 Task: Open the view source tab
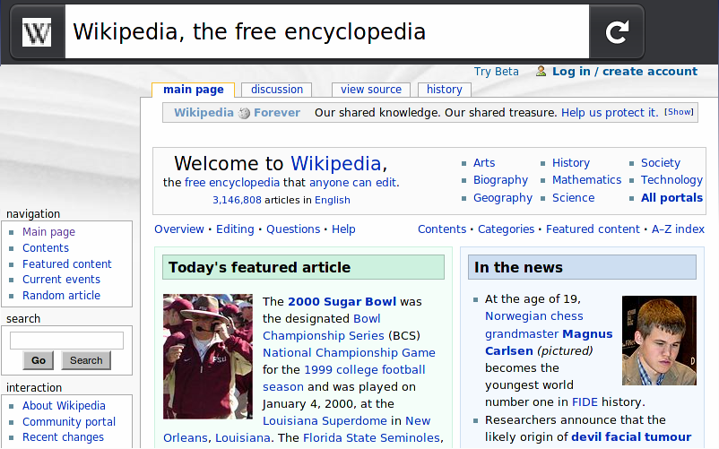pos(371,90)
